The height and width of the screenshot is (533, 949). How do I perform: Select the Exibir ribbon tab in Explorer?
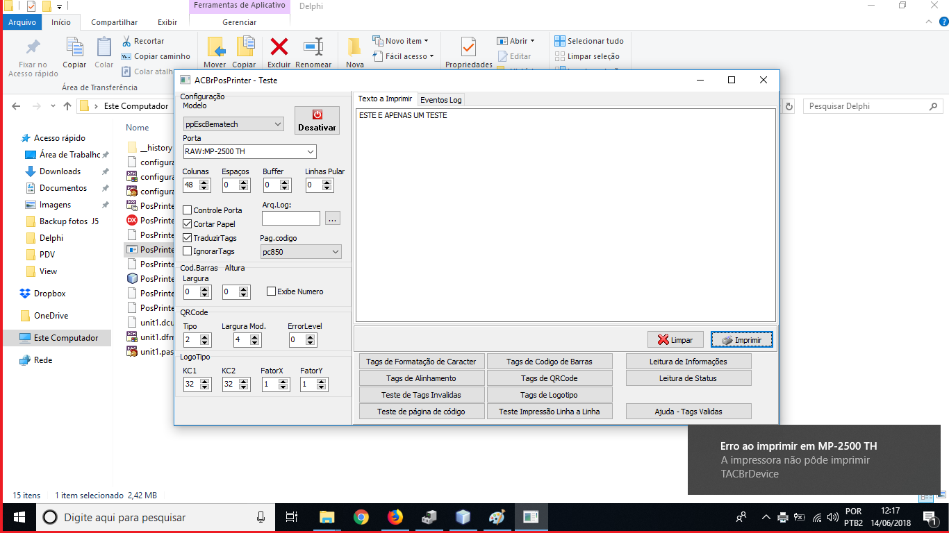click(167, 22)
